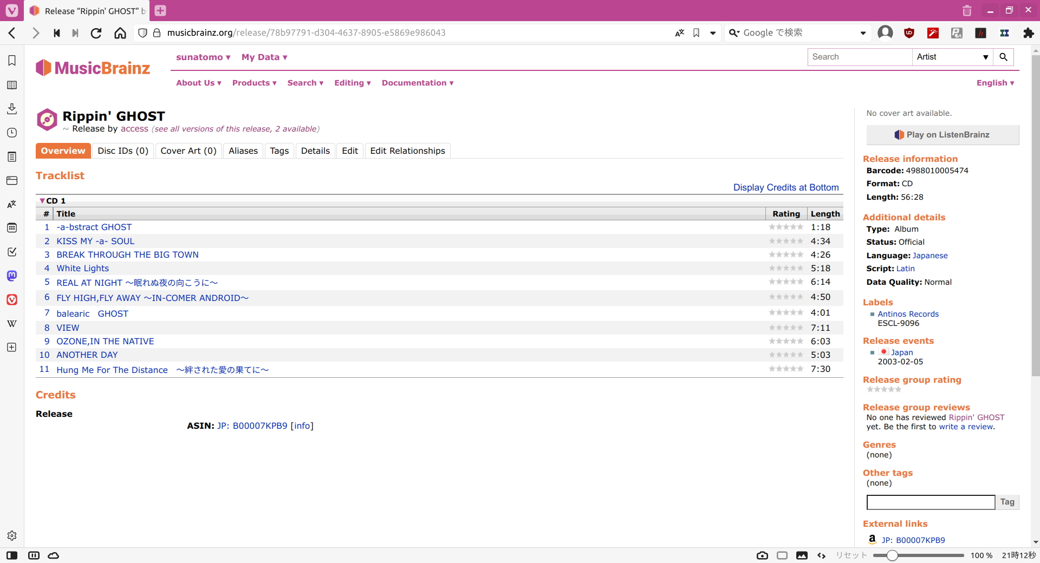This screenshot has width=1040, height=563.
Task: Fast forward navigation button
Action: pyautogui.click(x=75, y=33)
